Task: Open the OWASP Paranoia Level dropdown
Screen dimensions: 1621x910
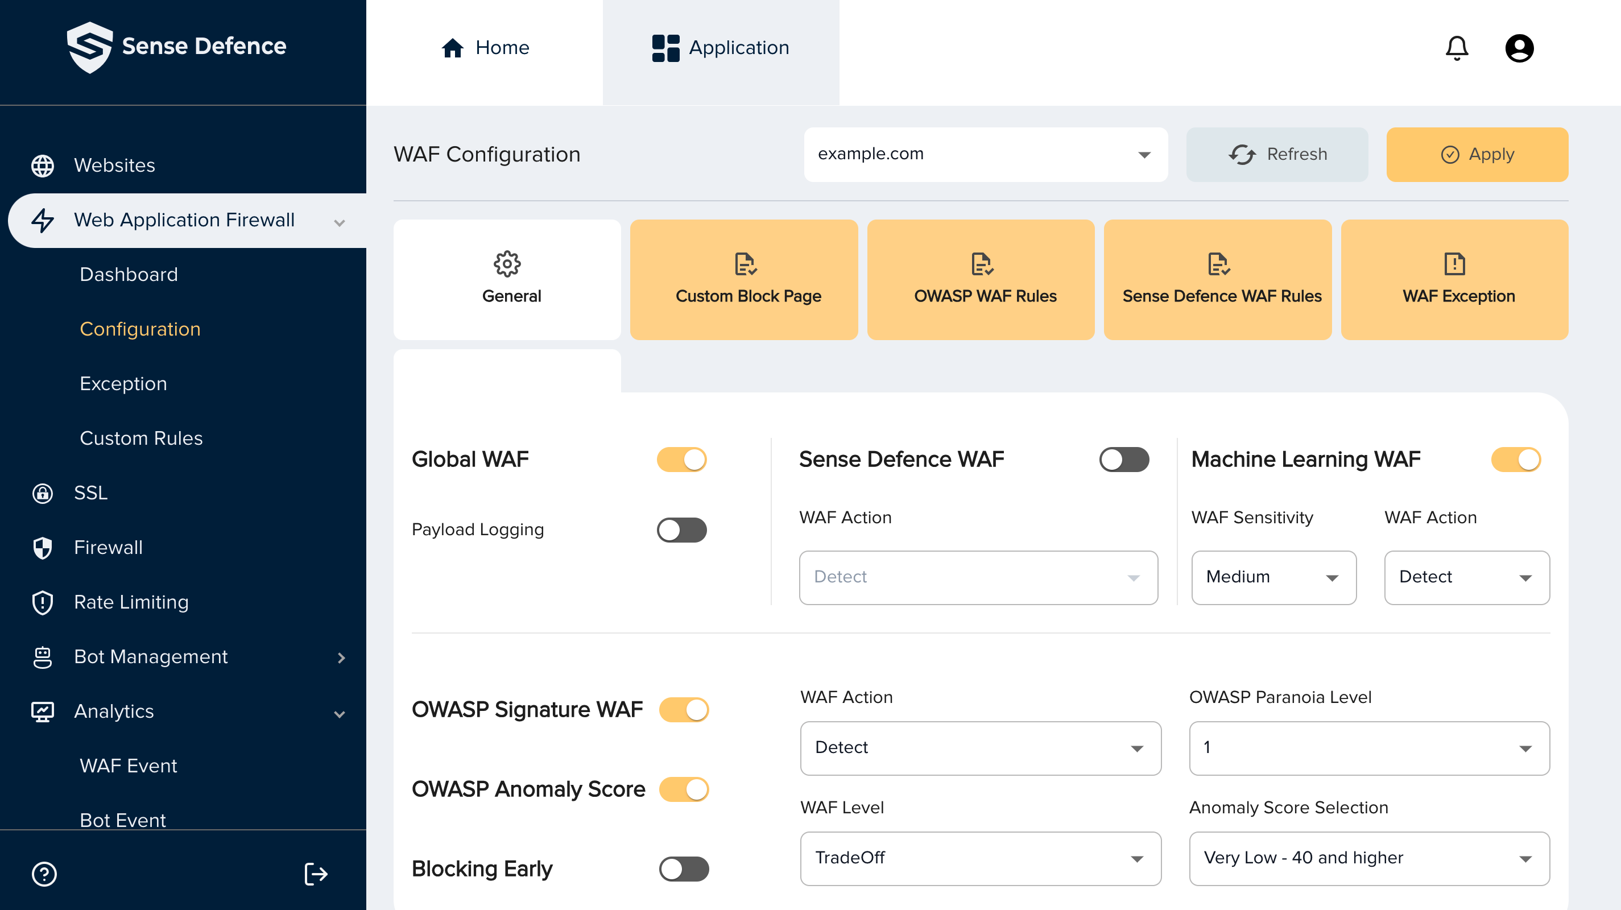Action: click(1369, 748)
